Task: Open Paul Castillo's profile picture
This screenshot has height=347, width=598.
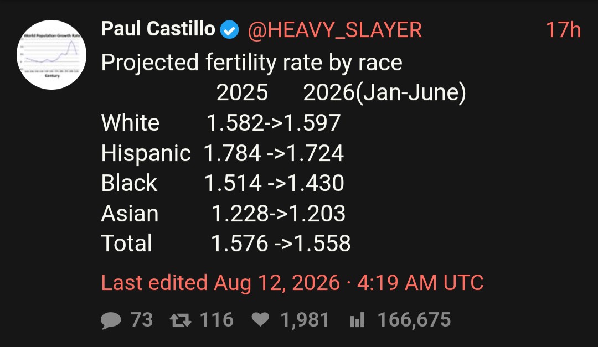Action: (x=51, y=55)
